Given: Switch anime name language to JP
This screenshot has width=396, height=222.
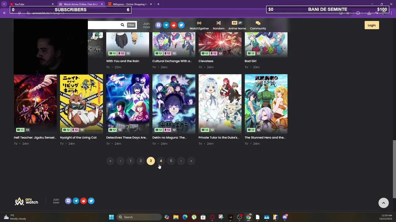Looking at the screenshot, I should click(x=240, y=23).
